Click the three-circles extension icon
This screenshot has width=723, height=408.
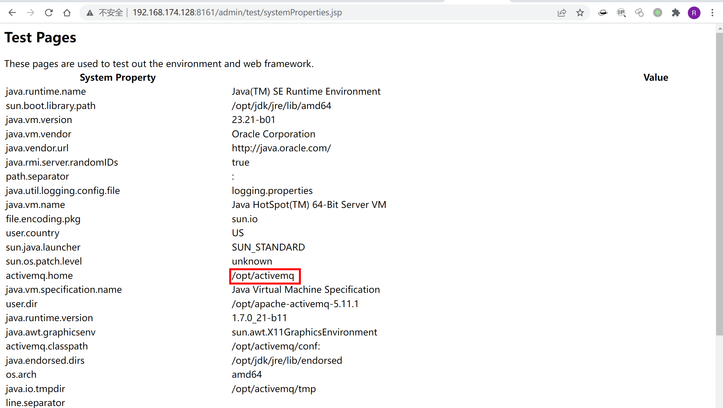(x=639, y=13)
